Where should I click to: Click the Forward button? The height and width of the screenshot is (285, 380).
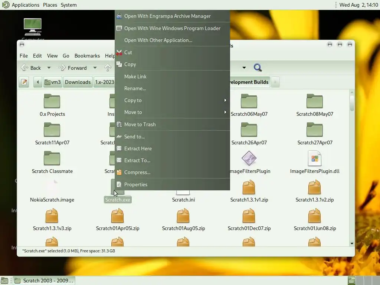73,68
